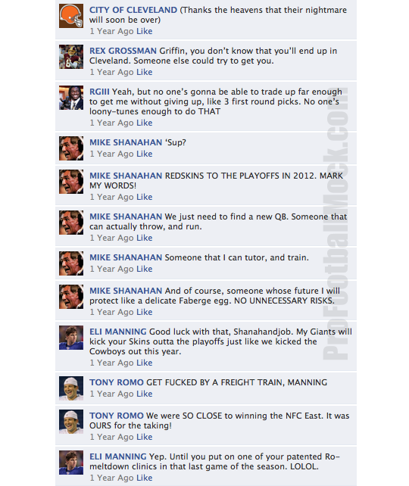The image size is (409, 486).
Task: Click the TONY ROMO name on NFC East comment
Action: point(117,416)
